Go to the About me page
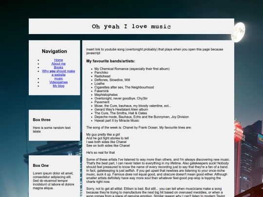Screen dimensions: 263x197 [58, 64]
